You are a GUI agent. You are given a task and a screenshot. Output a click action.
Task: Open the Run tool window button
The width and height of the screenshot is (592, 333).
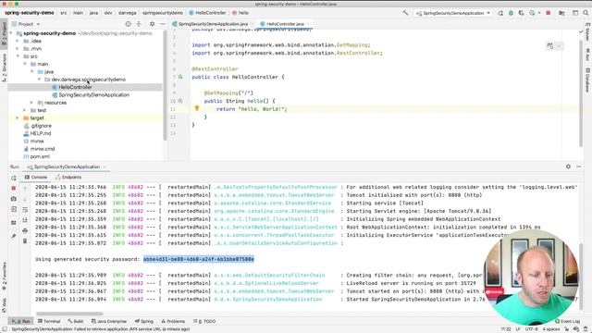(x=21, y=321)
